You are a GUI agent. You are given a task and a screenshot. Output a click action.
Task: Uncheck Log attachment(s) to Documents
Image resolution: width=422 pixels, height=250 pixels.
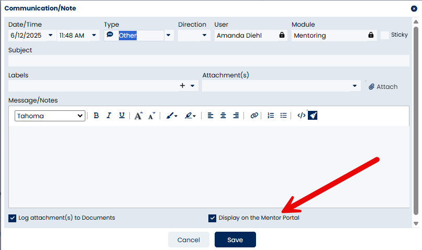[x=13, y=218]
